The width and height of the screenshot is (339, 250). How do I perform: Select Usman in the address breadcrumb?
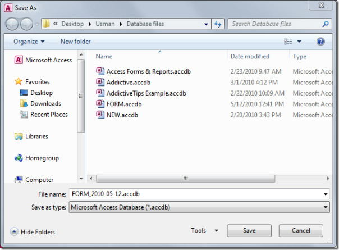coord(105,24)
